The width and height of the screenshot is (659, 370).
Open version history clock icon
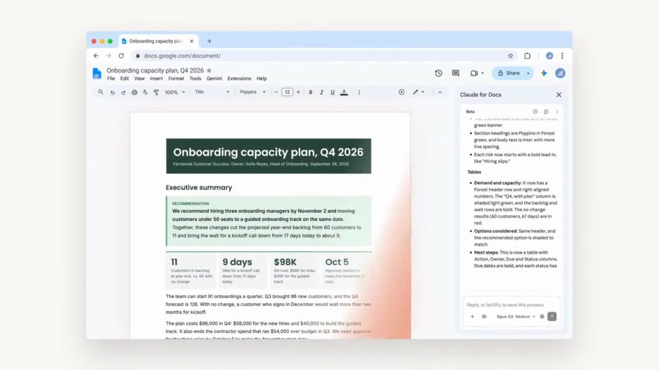coord(438,73)
